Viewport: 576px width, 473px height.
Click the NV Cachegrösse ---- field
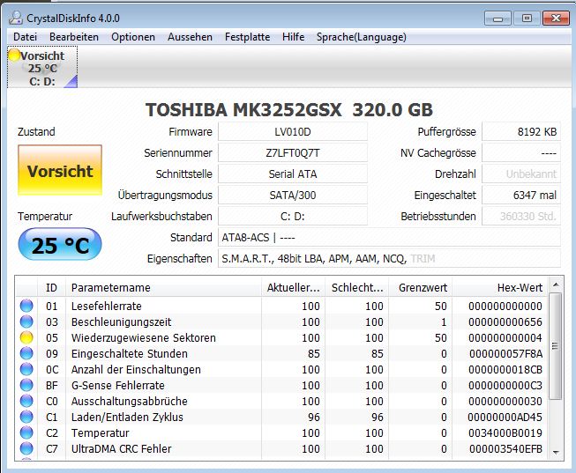521,152
